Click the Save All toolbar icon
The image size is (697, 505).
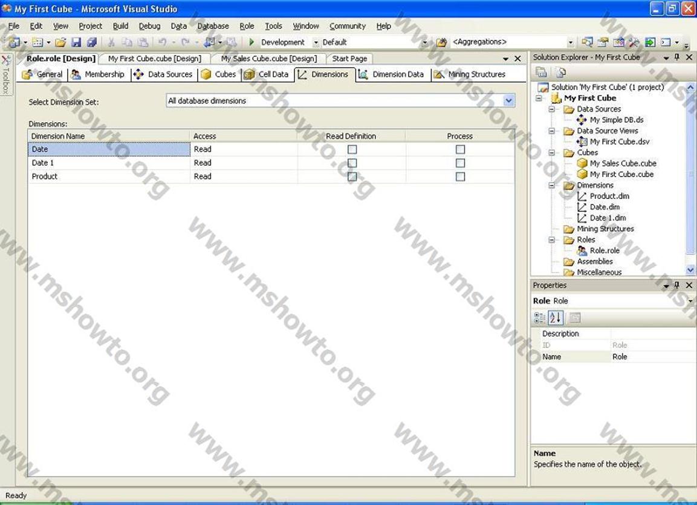coord(92,42)
